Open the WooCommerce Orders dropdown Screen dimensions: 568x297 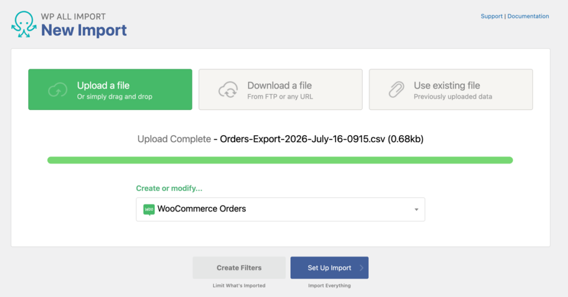coord(280,209)
